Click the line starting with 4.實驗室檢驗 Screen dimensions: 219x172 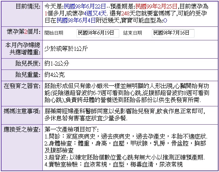[113, 165]
